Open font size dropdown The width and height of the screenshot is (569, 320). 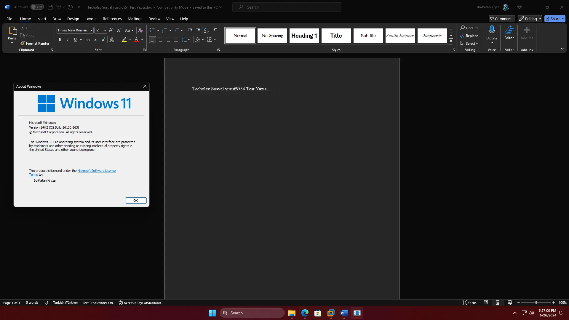click(x=105, y=30)
